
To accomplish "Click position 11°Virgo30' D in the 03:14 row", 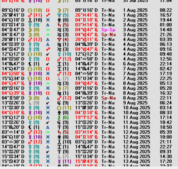I will point(87,108).
